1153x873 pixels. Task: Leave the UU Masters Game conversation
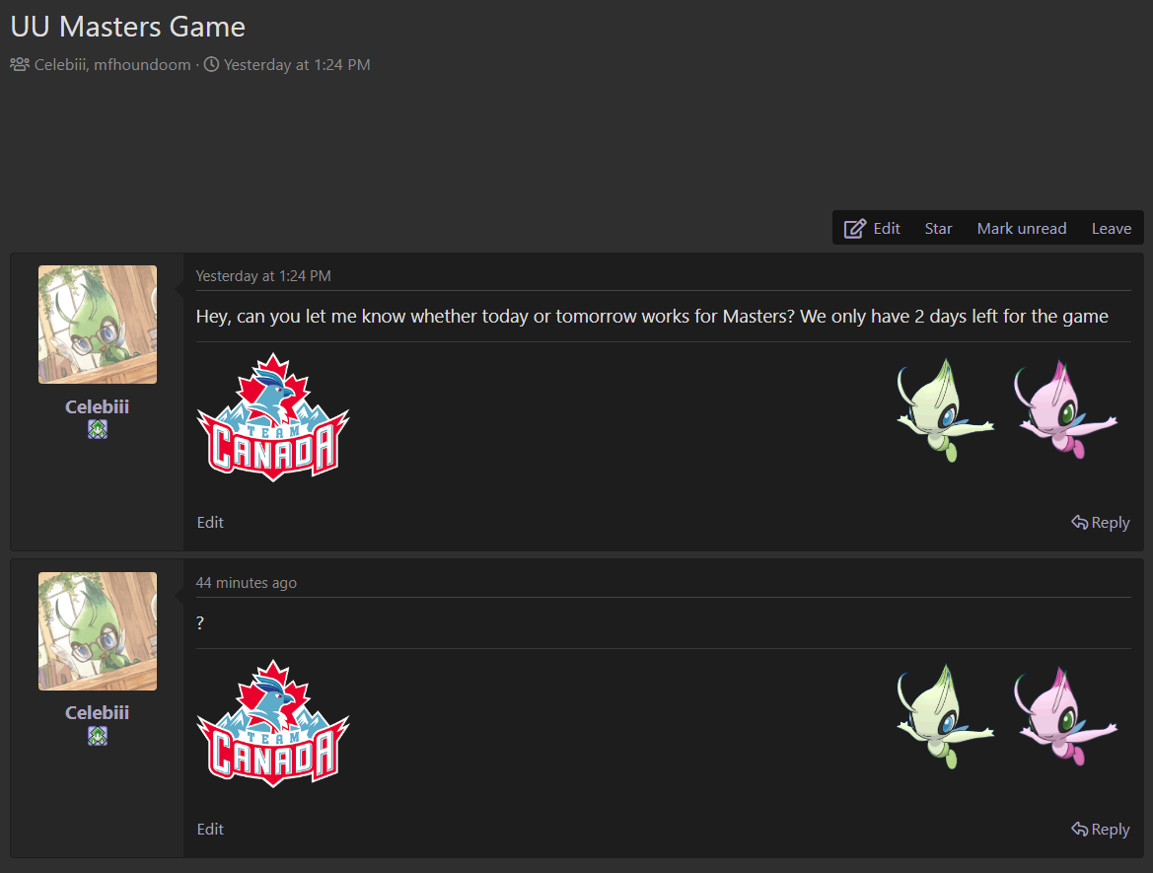1112,229
